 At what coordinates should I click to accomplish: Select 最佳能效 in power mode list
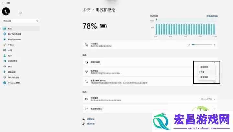(x=207, y=67)
